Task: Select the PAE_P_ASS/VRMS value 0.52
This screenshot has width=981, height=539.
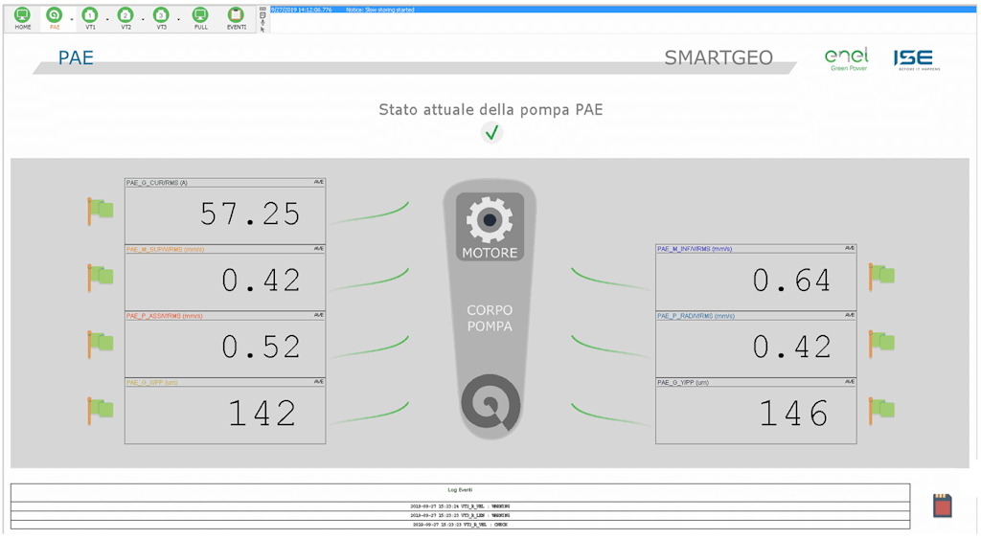Action: [x=262, y=347]
